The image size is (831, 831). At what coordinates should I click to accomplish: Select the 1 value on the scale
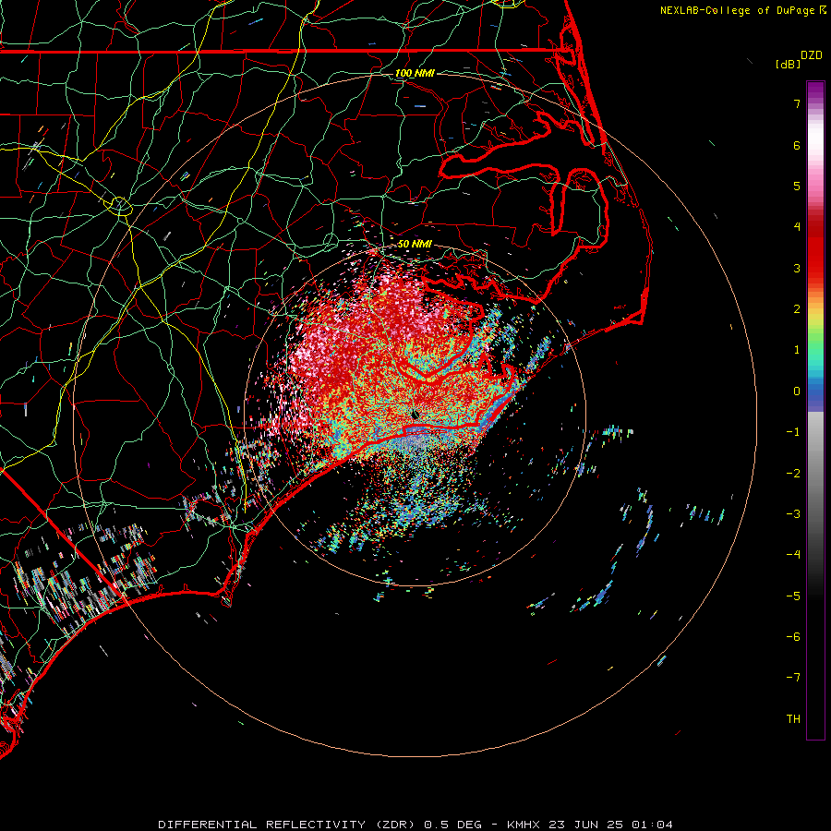(x=797, y=350)
